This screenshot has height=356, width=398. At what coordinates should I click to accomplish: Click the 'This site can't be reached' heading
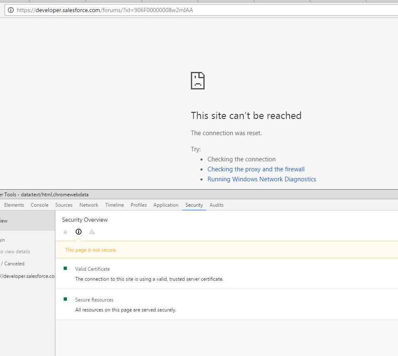[246, 116]
